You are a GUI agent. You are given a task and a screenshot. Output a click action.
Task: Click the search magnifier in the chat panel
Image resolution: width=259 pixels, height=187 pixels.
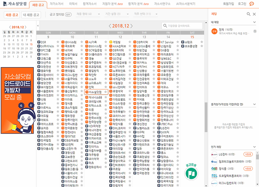point(249,14)
